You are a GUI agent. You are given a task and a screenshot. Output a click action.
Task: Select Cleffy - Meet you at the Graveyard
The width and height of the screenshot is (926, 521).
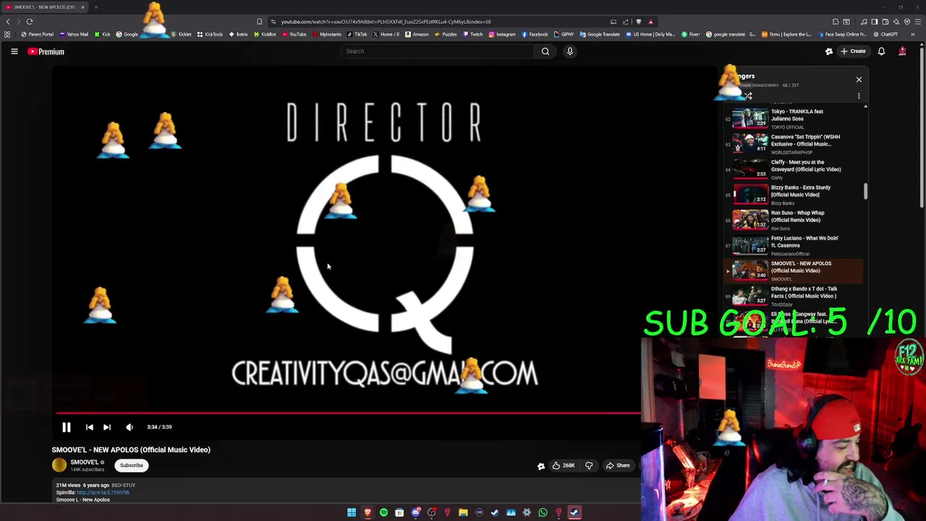tap(794, 169)
